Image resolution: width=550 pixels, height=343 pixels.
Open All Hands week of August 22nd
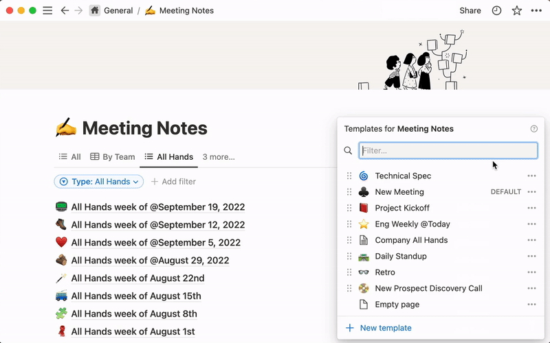138,279
